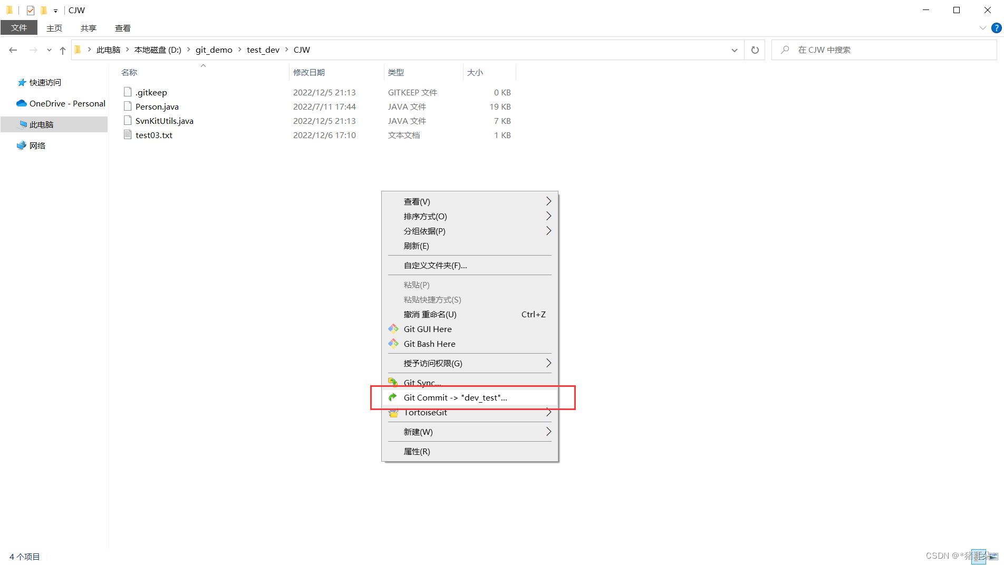The height and width of the screenshot is (565, 1004).
Task: Open 网络 from the sidebar
Action: tap(37, 145)
